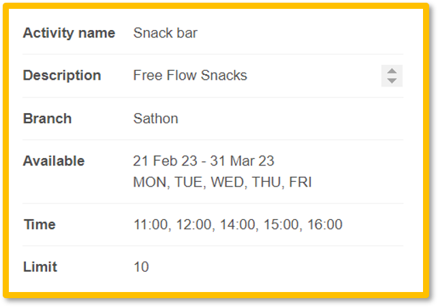Click the down arrow of Description spinner
This screenshot has width=438, height=307.
point(392,80)
